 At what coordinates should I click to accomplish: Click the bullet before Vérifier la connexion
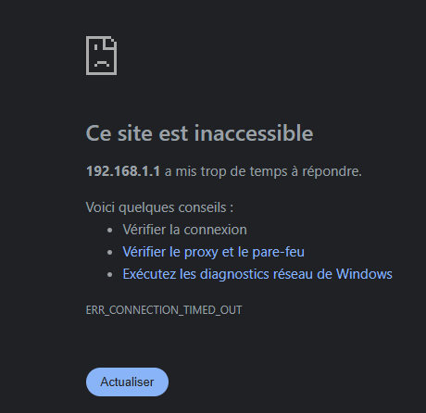pos(109,231)
